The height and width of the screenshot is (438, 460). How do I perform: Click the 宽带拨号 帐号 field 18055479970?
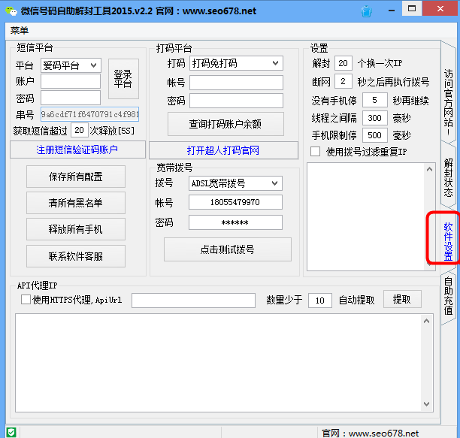click(x=235, y=202)
